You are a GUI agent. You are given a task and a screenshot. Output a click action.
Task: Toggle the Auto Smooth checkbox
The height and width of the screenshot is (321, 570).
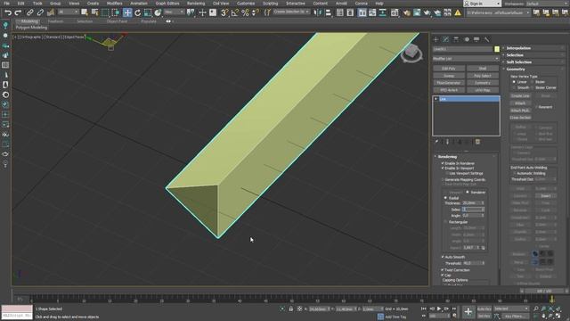click(443, 257)
